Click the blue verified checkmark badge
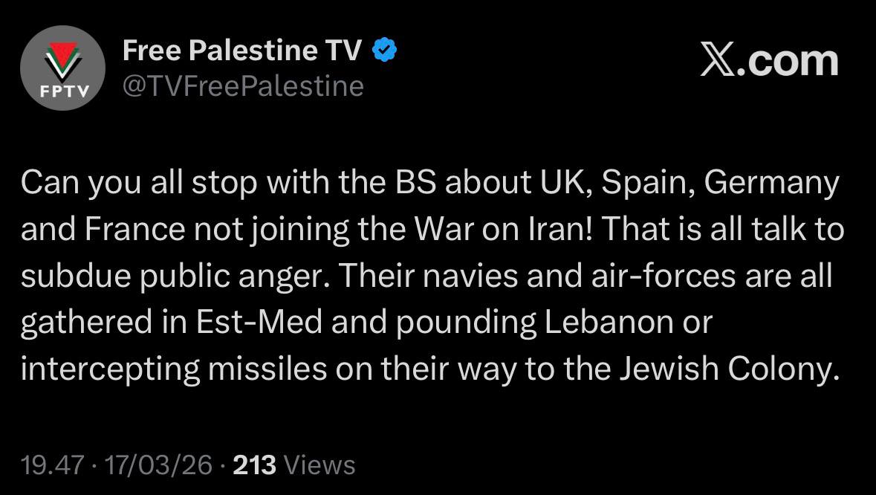876x495 pixels. 384,51
